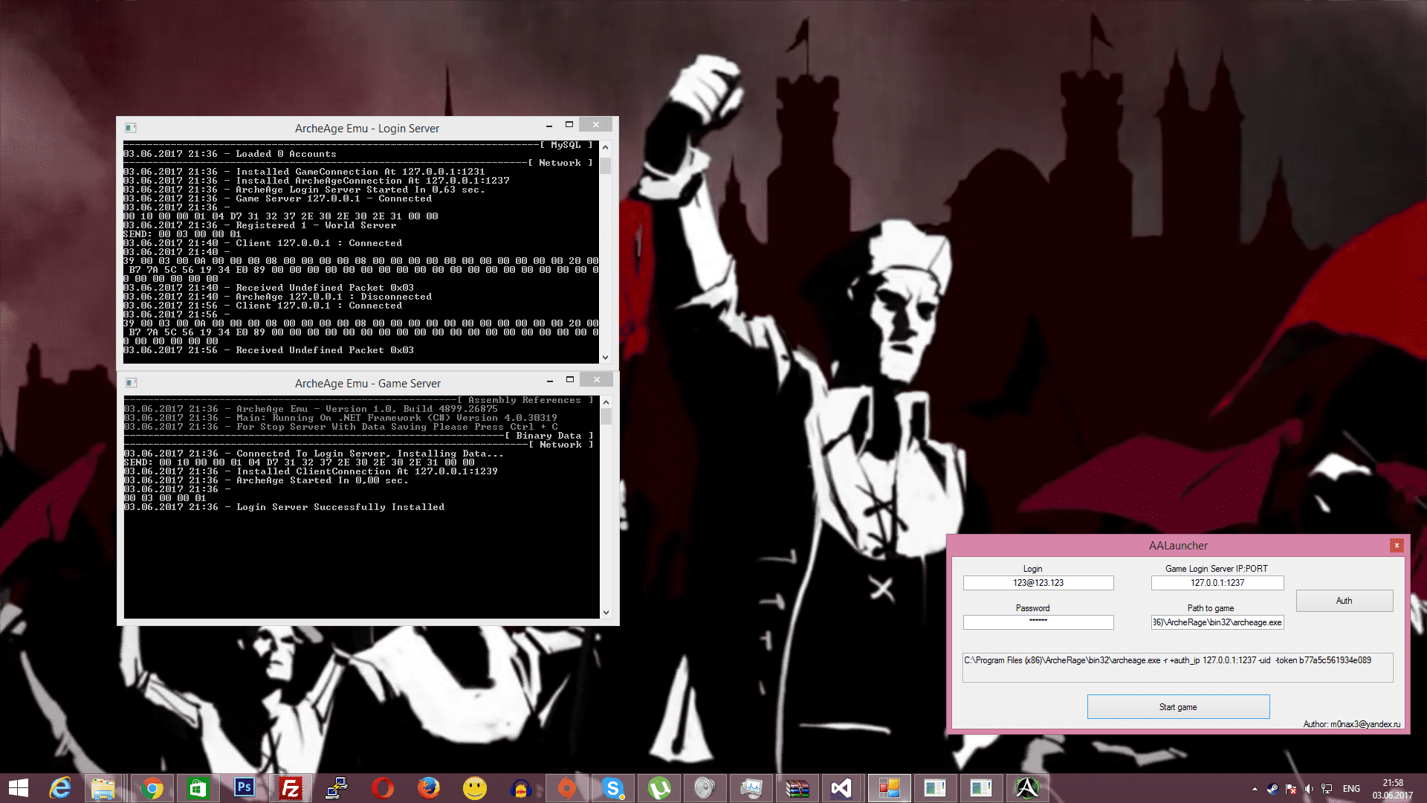The width and height of the screenshot is (1427, 803).
Task: Open FileZilla from the taskbar
Action: (x=290, y=788)
